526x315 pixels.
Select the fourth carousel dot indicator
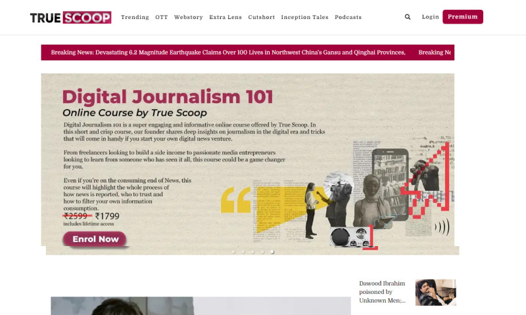tap(262, 251)
